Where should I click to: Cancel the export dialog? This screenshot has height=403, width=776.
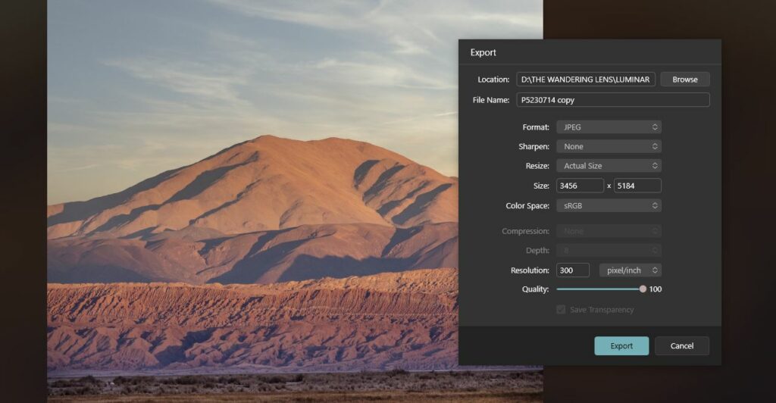(681, 345)
